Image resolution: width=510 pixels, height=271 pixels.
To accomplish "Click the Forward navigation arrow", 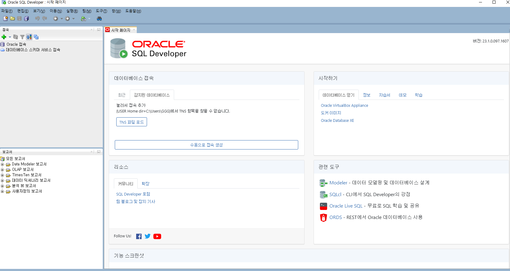I will 67,19.
